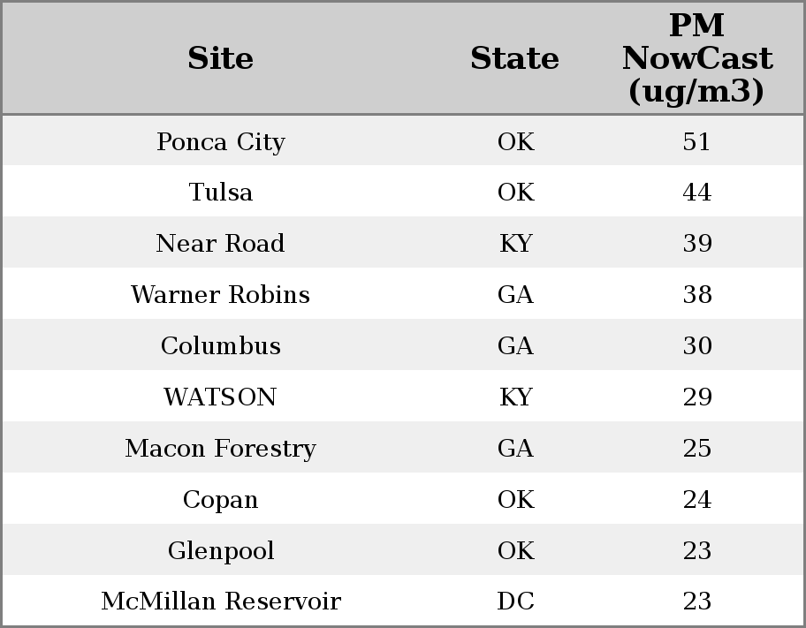Click the Macon Forestry site name

(x=220, y=449)
